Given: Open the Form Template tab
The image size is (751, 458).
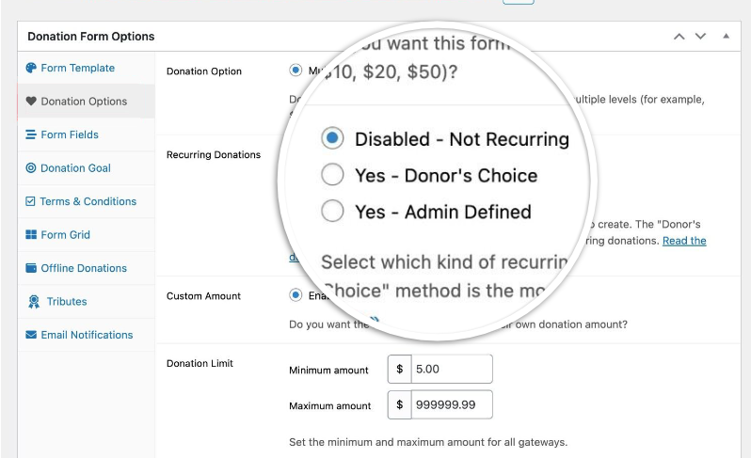Looking at the screenshot, I should (87, 68).
